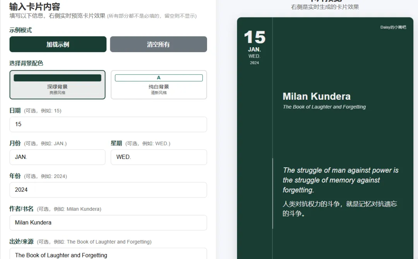
Task: Click the 示例模式 section label
Action: coord(21,30)
